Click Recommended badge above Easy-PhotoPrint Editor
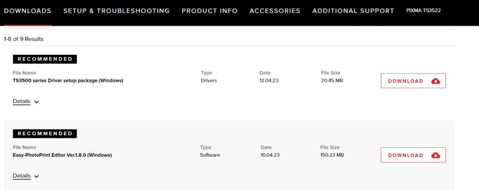This screenshot has height=190, width=479. (x=45, y=133)
